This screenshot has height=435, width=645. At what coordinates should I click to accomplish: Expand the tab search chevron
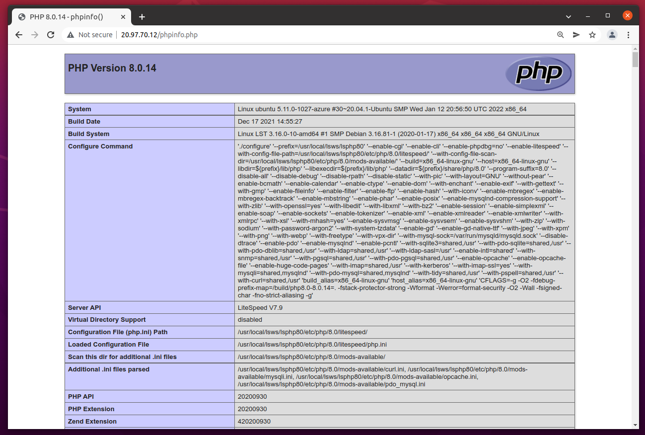pyautogui.click(x=569, y=16)
